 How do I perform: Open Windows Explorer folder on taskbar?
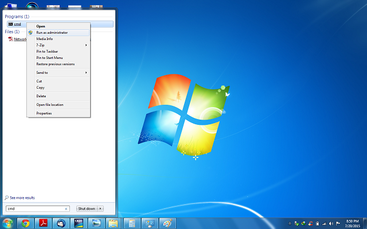pyautogui.click(x=114, y=223)
